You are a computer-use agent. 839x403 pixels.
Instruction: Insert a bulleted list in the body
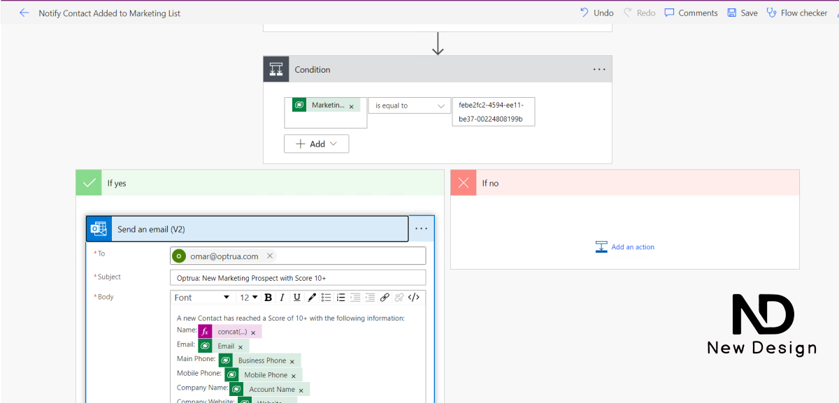click(x=326, y=298)
